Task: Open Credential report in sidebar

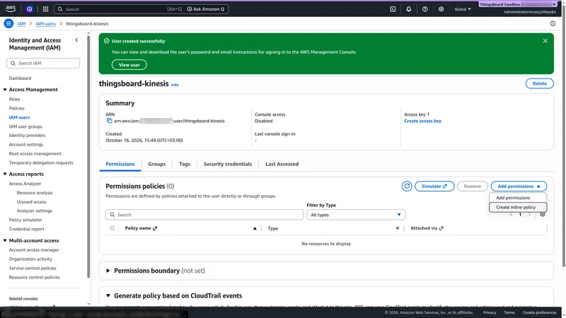Action: [27, 229]
